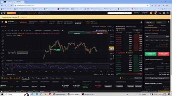
Task: Toggle the percent scale below the chart
Action: (x=106, y=74)
